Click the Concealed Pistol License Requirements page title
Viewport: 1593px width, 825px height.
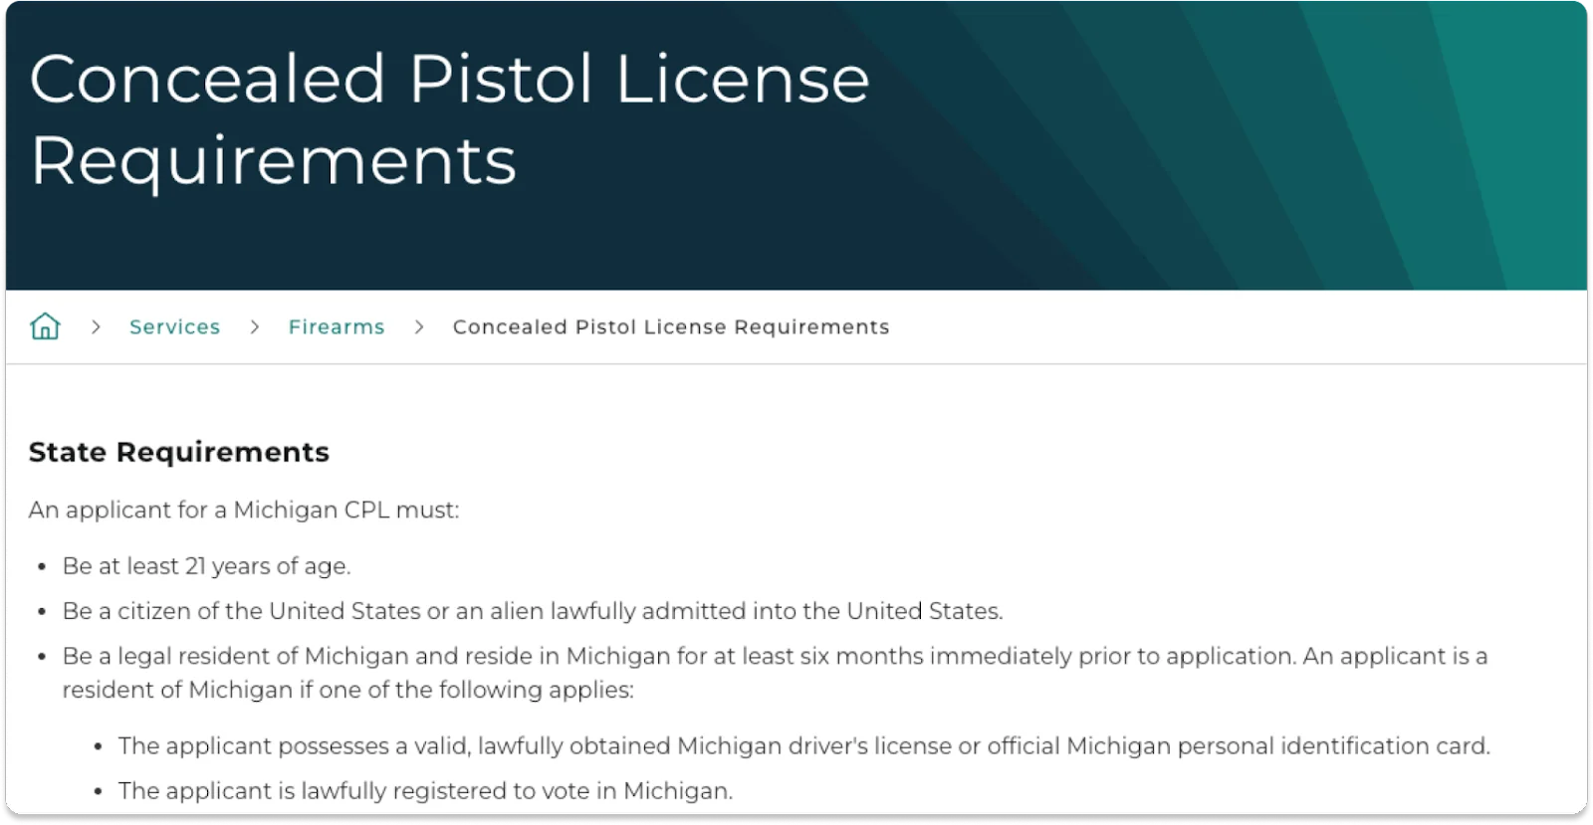(x=450, y=117)
